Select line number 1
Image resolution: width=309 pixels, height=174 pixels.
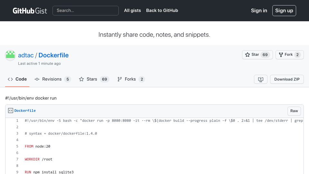pyautogui.click(x=17, y=121)
